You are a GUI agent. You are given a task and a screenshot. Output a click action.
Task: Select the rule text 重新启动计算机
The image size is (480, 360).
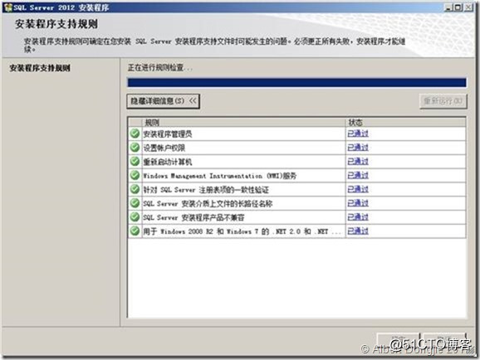pyautogui.click(x=168, y=162)
